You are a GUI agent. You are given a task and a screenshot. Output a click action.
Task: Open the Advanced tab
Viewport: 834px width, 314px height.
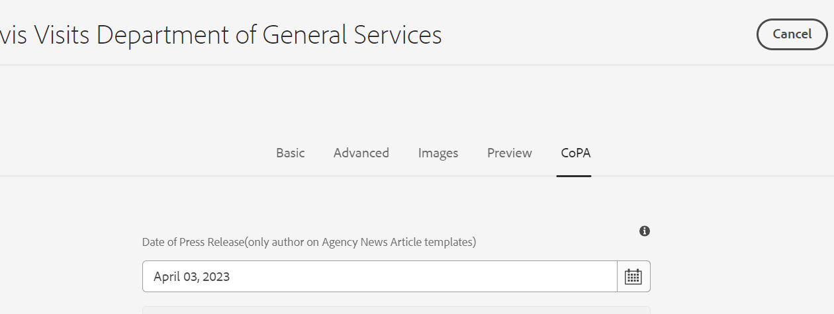[x=361, y=153]
